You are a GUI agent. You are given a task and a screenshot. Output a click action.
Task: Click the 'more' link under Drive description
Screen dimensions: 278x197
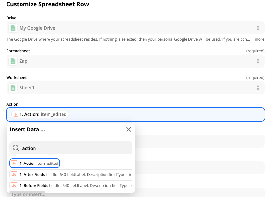point(259,39)
